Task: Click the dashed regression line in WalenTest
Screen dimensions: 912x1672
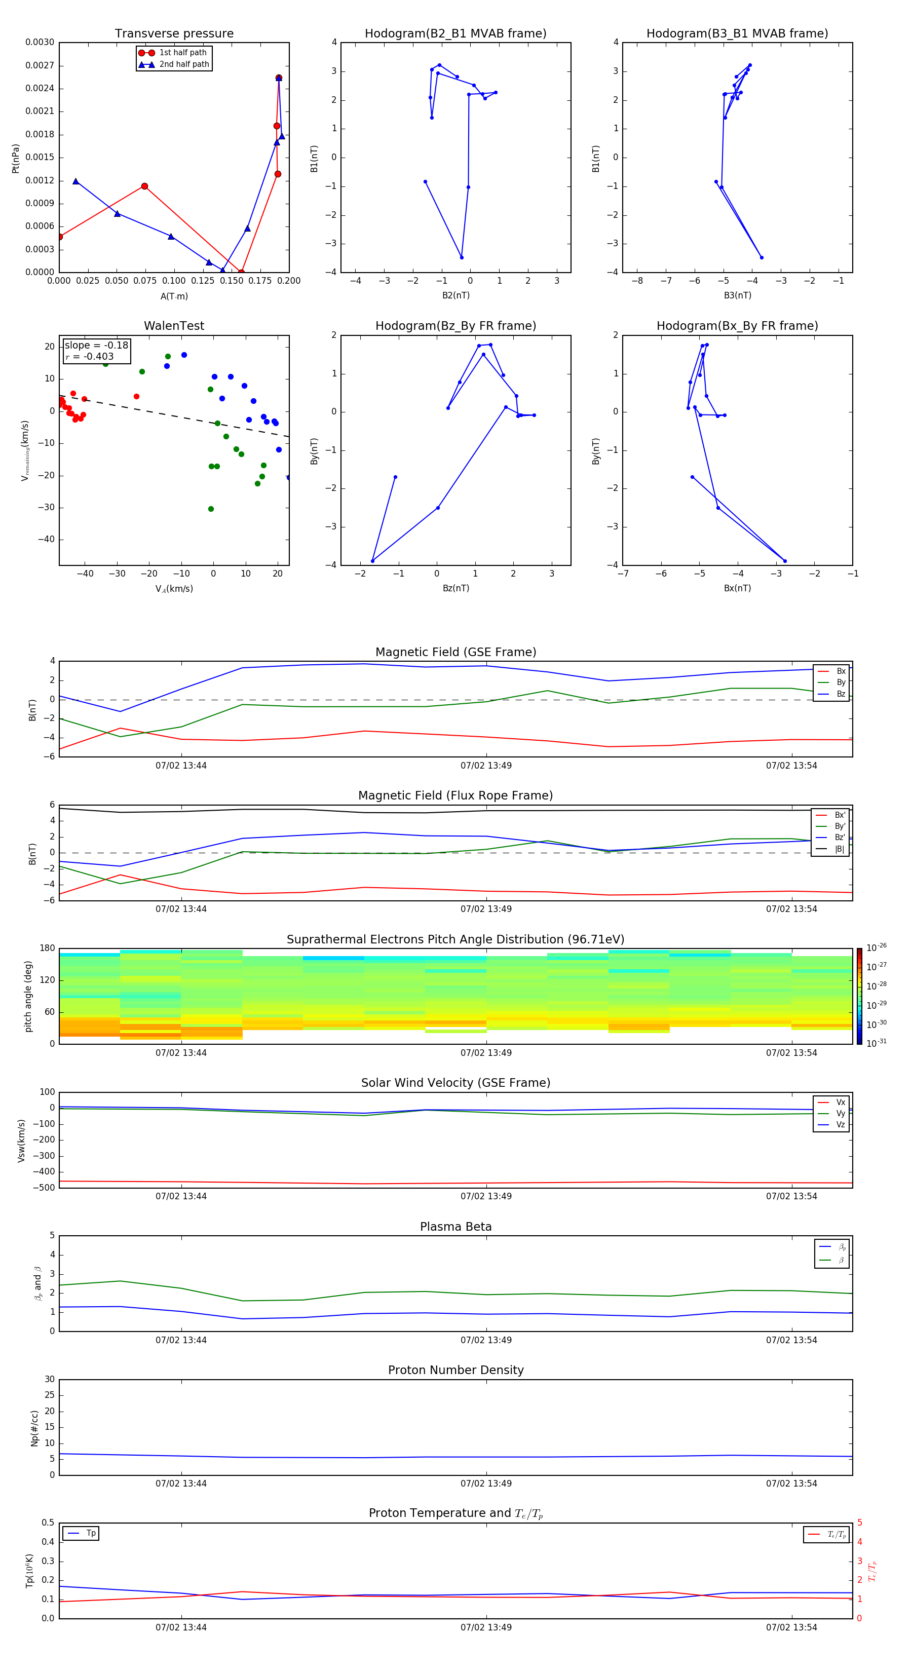Action: click(x=174, y=416)
